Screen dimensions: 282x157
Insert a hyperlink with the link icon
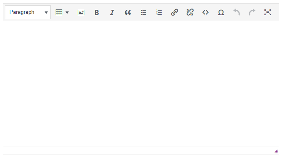tap(174, 12)
